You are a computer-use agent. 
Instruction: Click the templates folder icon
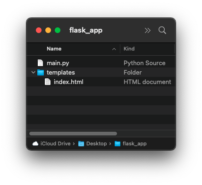[x=41, y=72]
